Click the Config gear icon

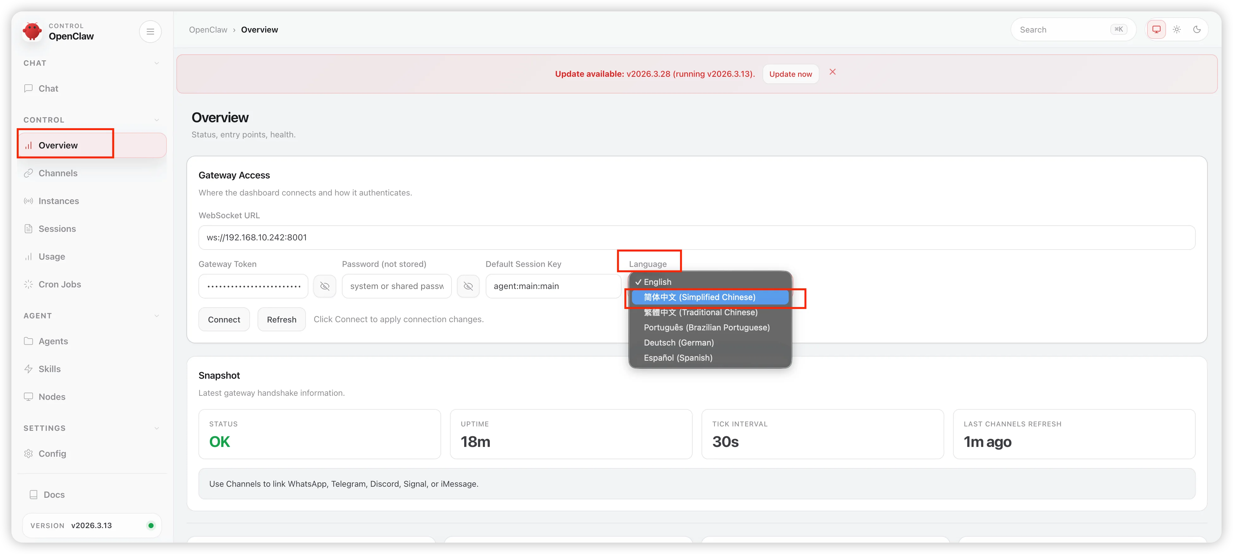point(29,454)
